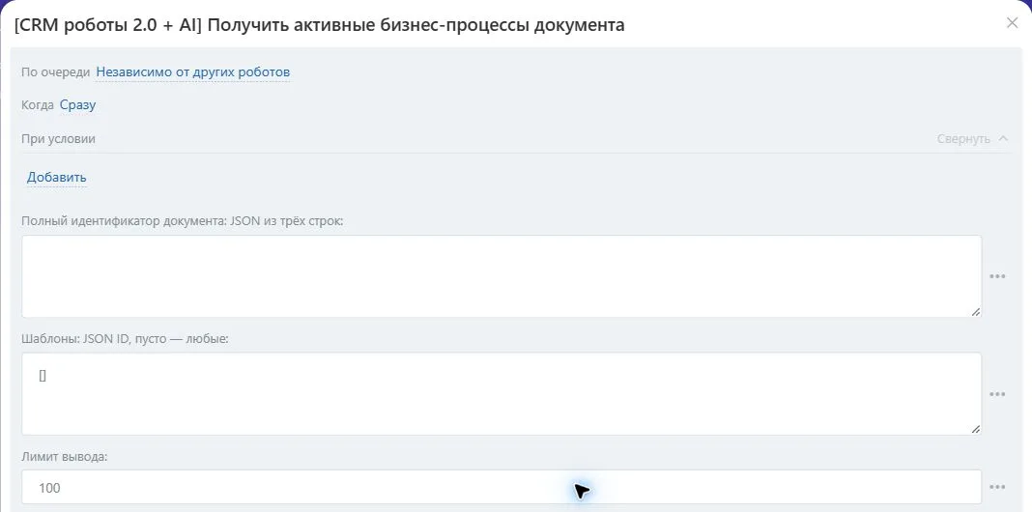
Task: Edit the Лимит вывода field with 100
Action: point(502,487)
